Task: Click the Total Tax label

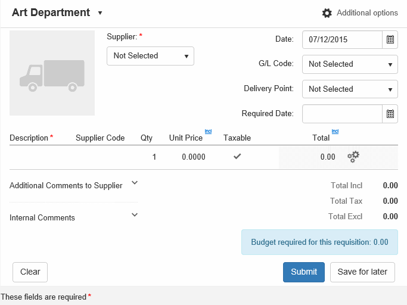Action: pyautogui.click(x=346, y=201)
